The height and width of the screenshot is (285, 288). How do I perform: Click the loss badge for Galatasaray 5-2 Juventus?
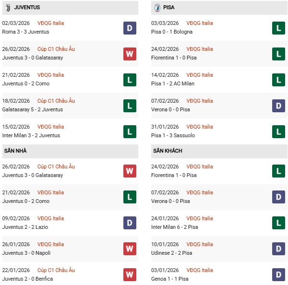[130, 106]
